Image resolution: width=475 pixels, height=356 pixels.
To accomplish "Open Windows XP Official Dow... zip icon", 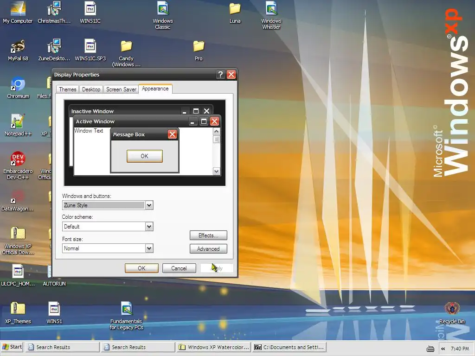I will [x=18, y=241].
